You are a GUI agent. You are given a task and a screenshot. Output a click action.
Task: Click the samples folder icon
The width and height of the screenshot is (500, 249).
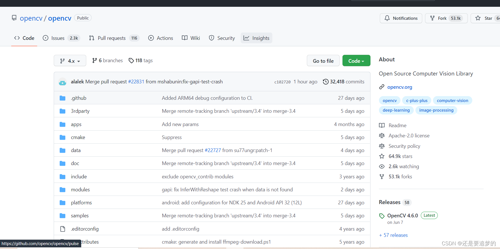(62, 216)
